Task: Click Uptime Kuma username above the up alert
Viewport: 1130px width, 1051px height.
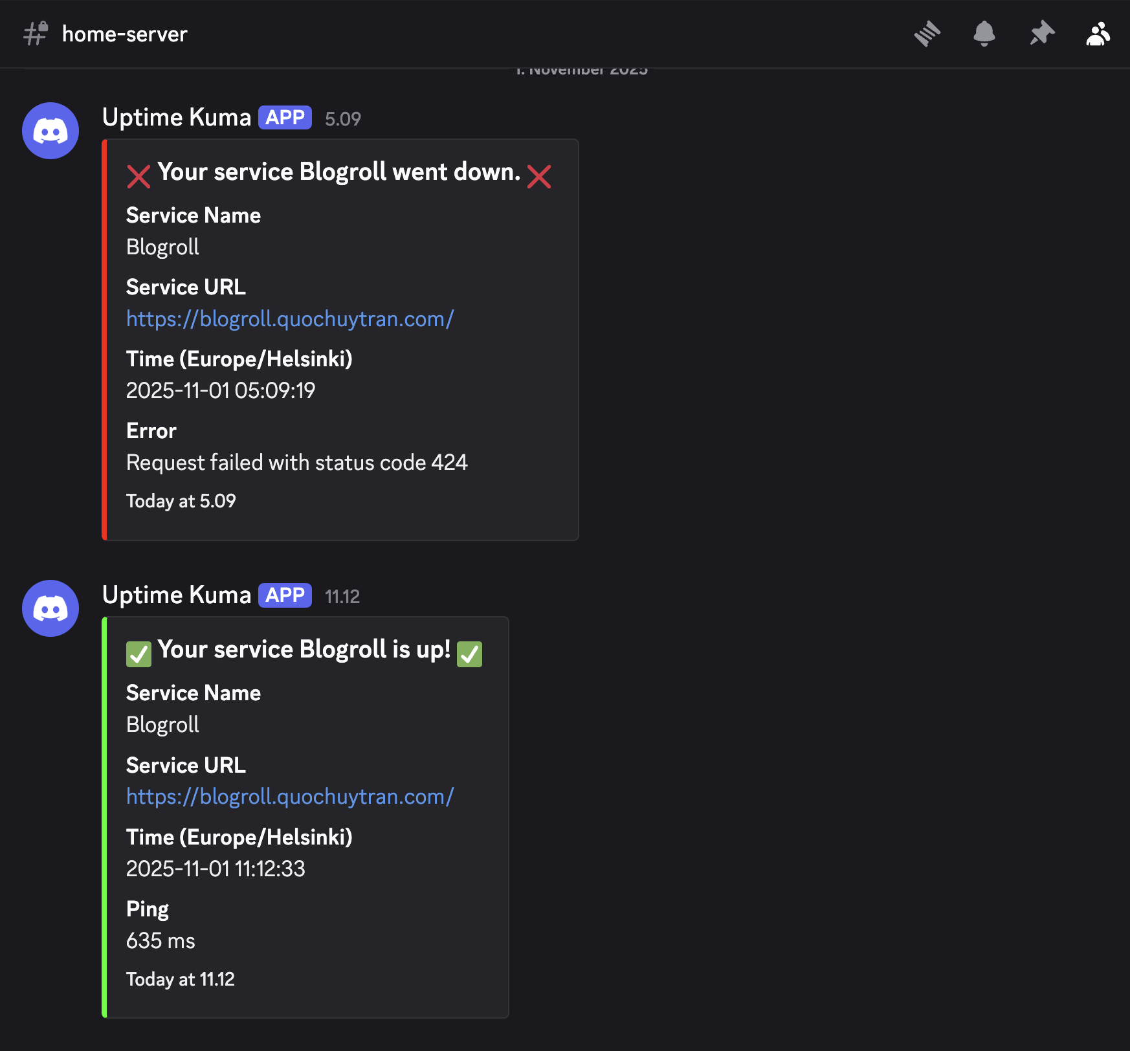Action: click(176, 595)
